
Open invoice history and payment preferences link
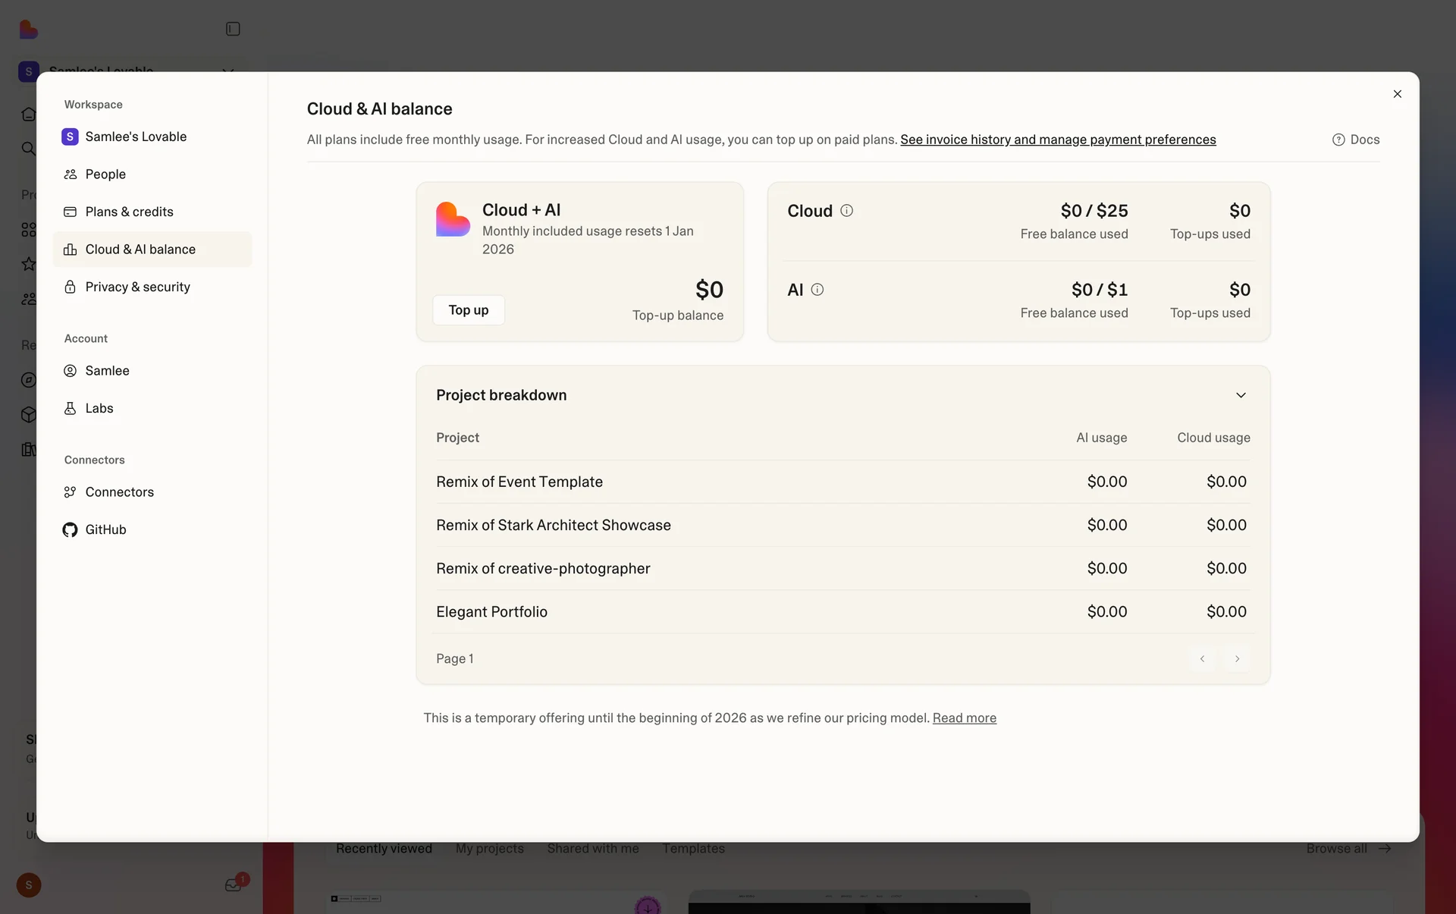click(1057, 140)
